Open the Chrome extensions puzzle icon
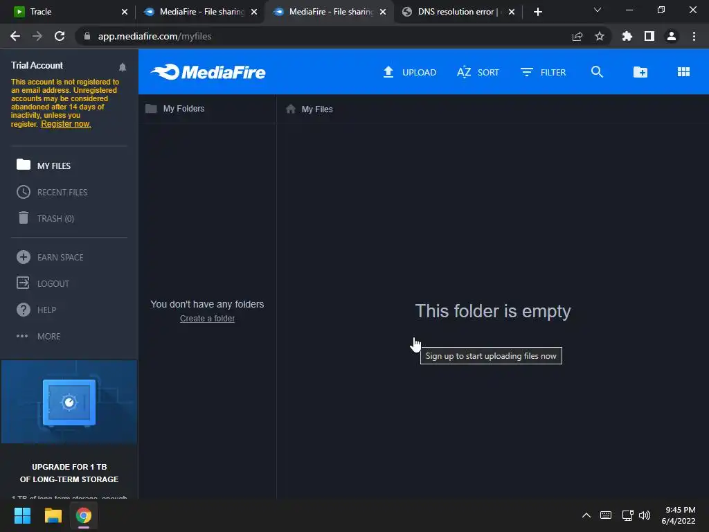 [627, 36]
